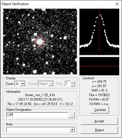The height and width of the screenshot is (138, 122).
Task: Accept the object measurement
Action: 99,121
